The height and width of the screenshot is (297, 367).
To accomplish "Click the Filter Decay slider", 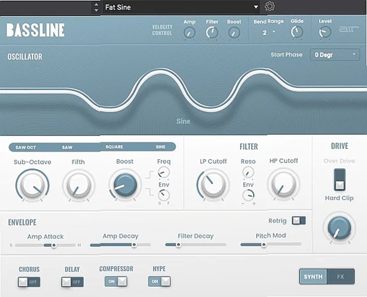I will tap(196, 245).
